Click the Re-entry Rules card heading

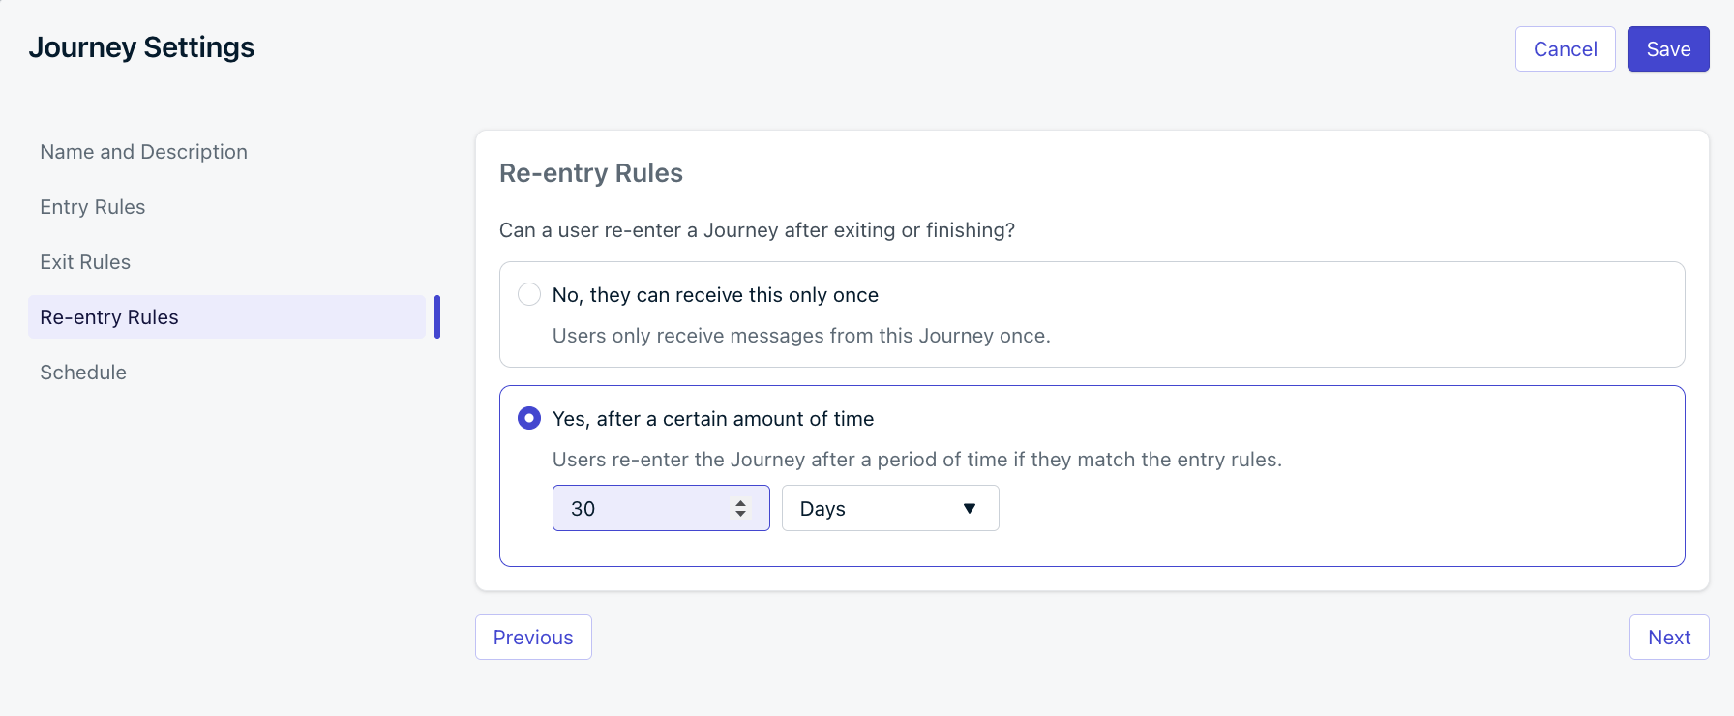coord(590,173)
